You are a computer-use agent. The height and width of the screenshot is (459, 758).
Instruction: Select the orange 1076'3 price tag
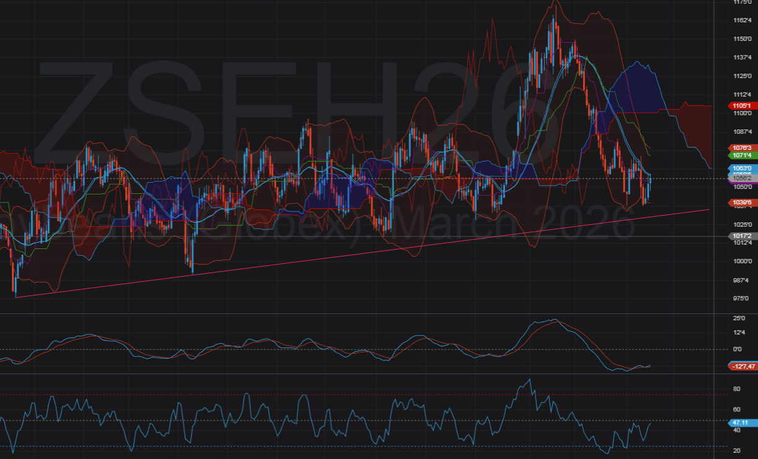point(742,148)
